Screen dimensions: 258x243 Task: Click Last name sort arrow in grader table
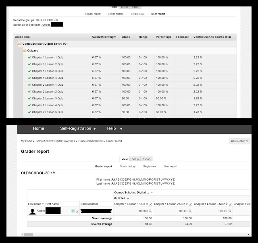pos(43,204)
